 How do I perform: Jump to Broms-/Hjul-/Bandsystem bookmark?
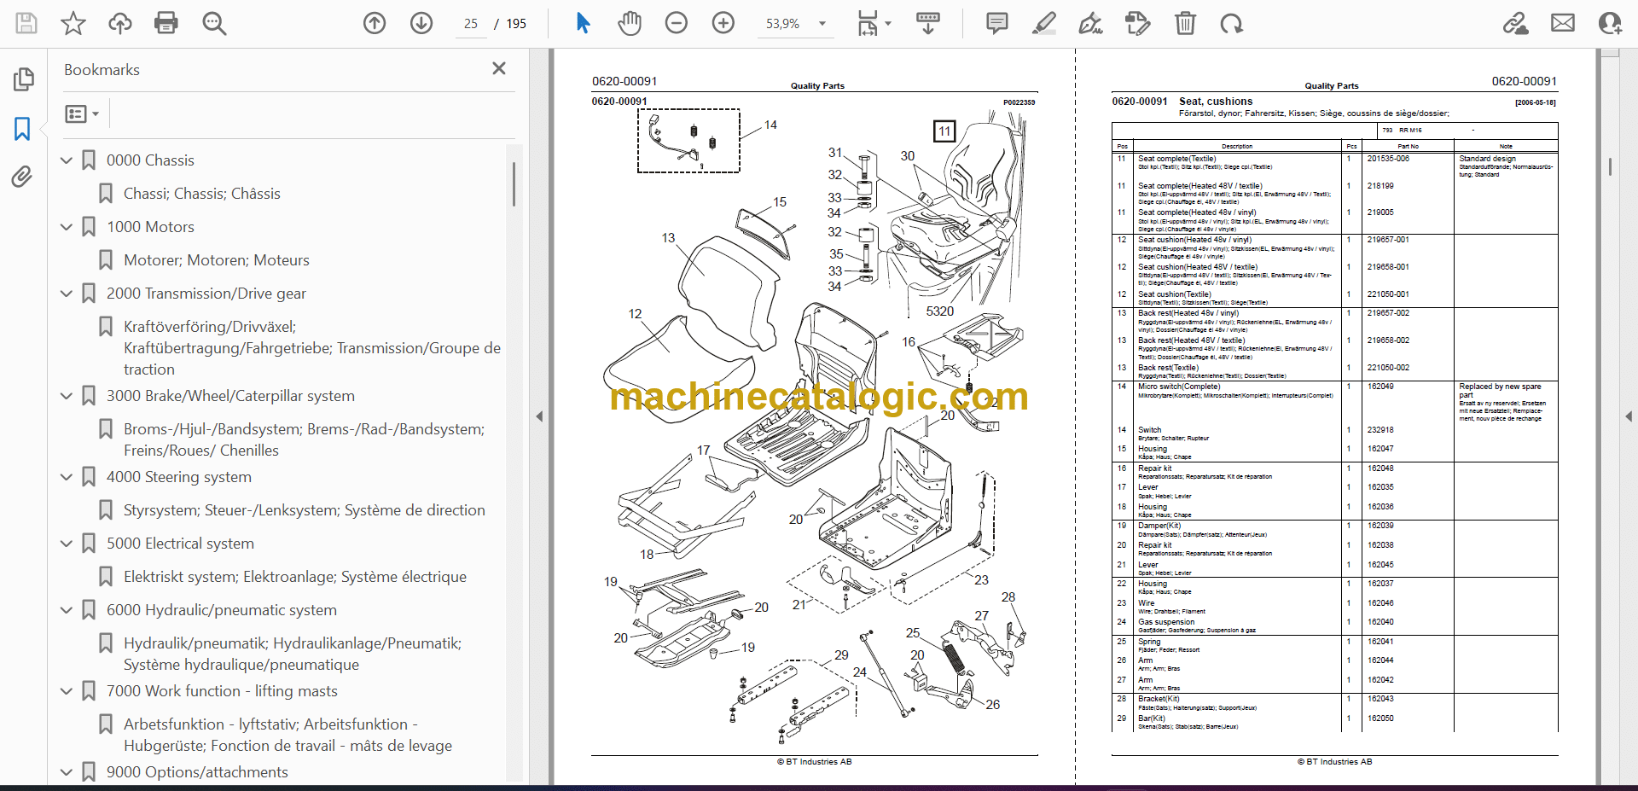[304, 439]
